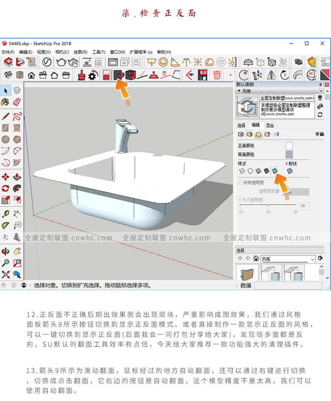Select the Tape Measure tool
This screenshot has height=401, width=331.
(5, 214)
